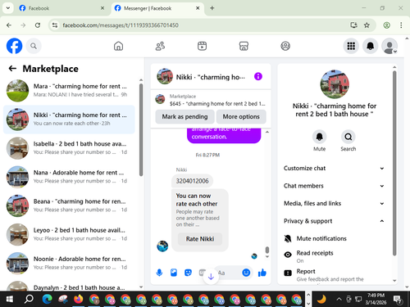Screen dimensions: 410x307
Task: Open the Windows Start menu
Action: [9, 299]
